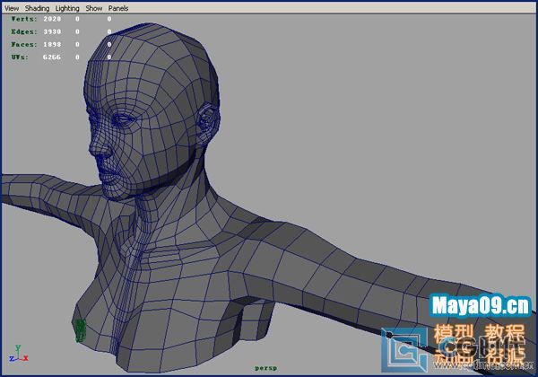
Task: Select the green highlighted faces on the chest
Action: [x=80, y=330]
